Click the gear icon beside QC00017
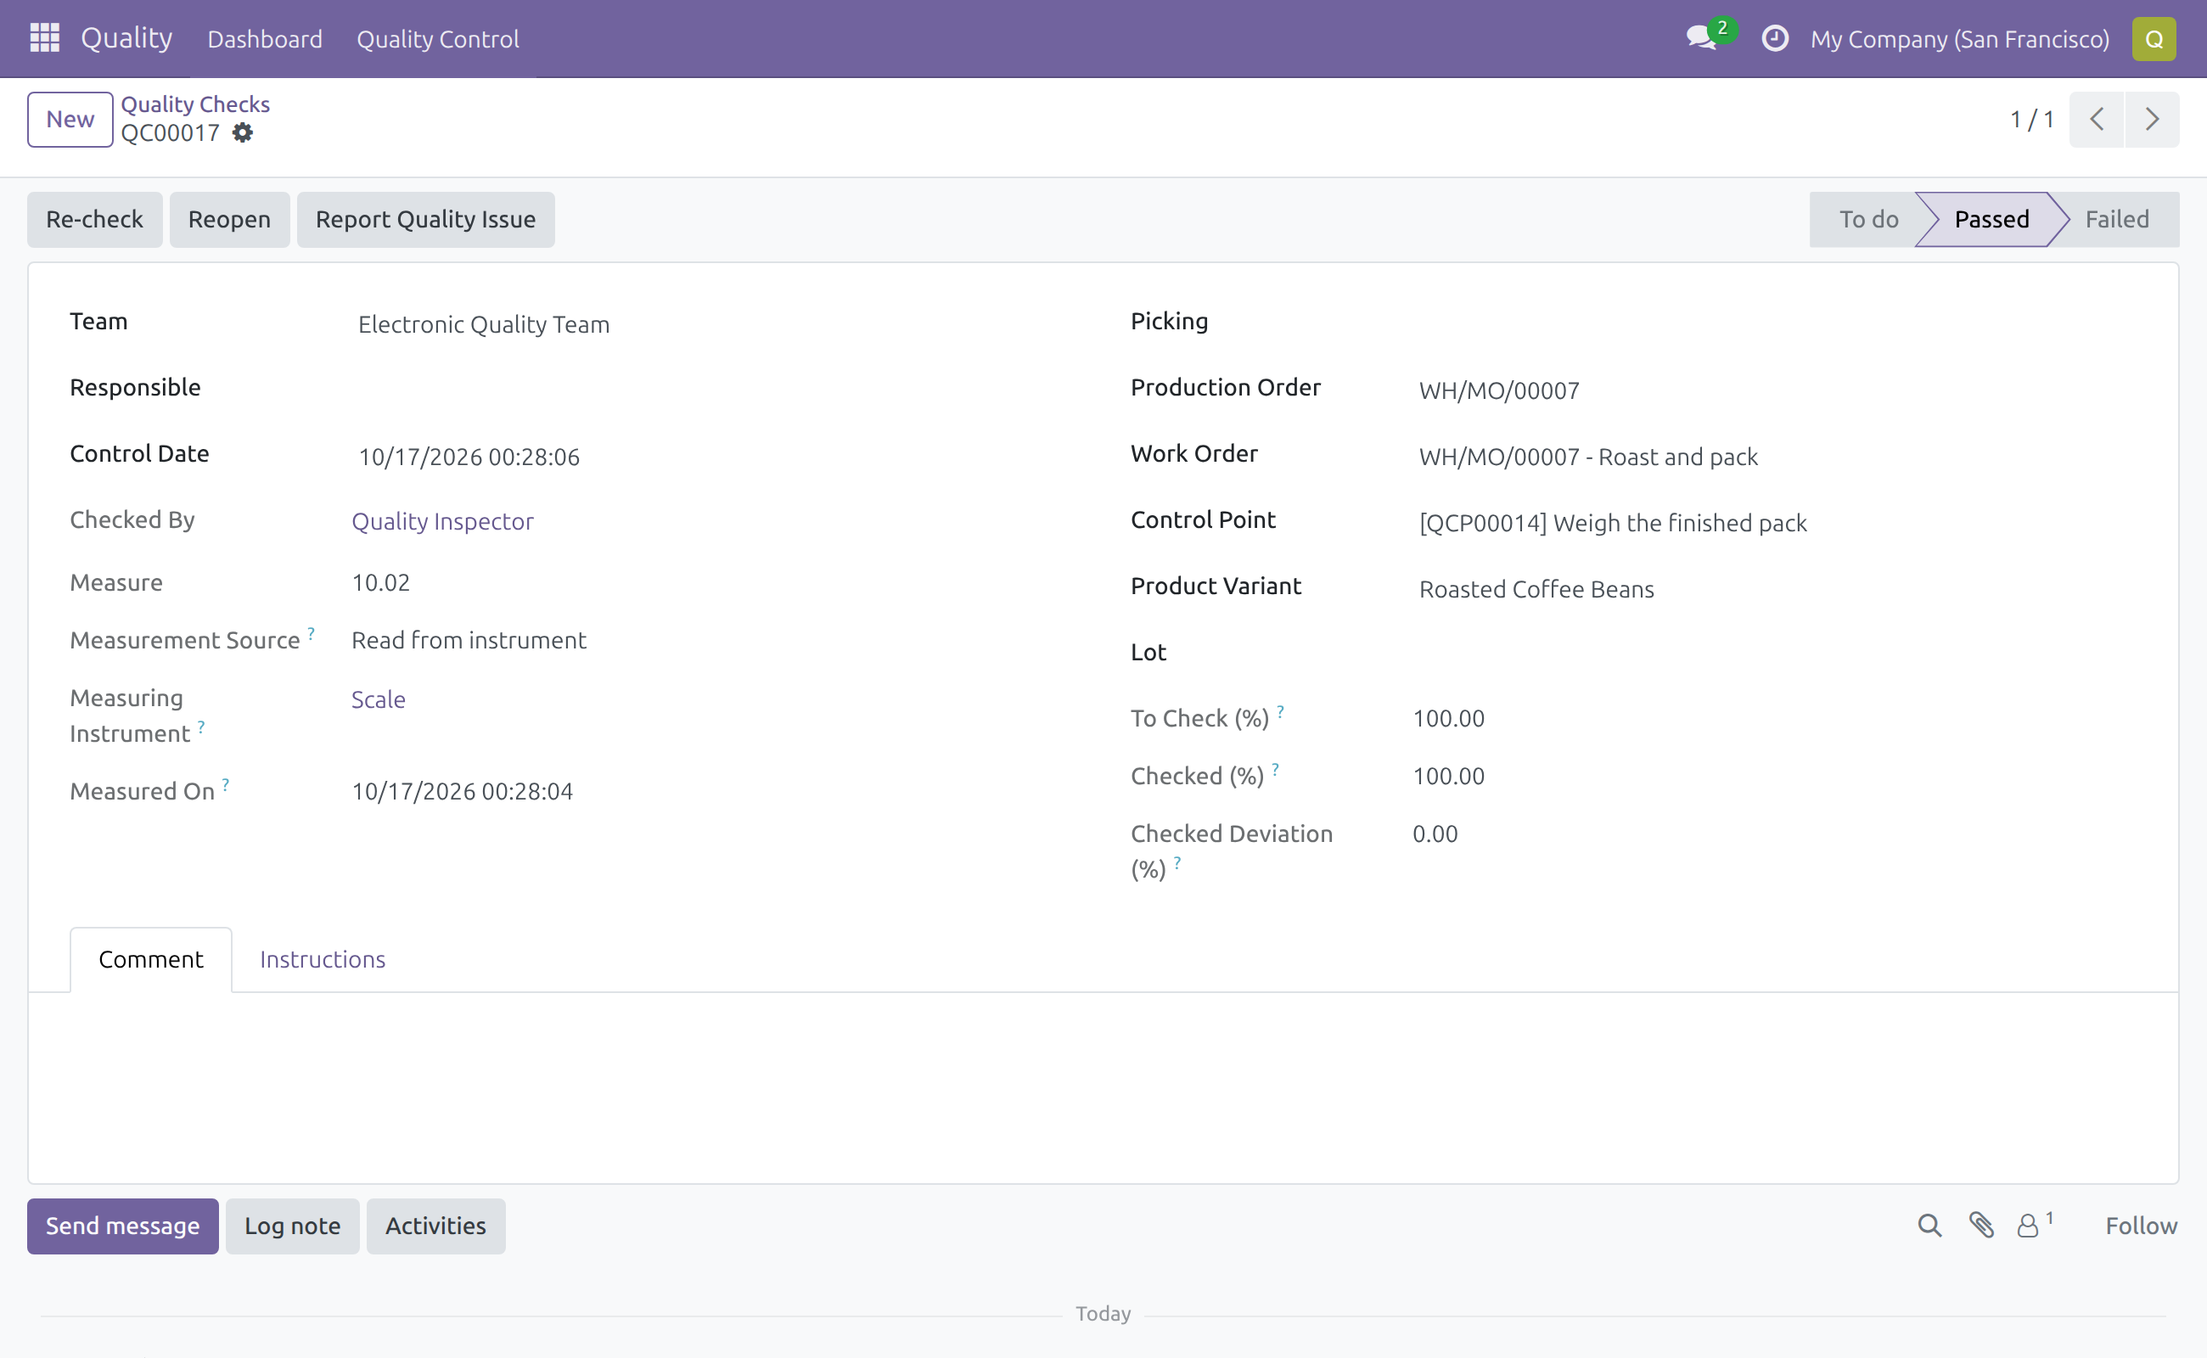Viewport: 2207px width, 1358px height. 243,133
